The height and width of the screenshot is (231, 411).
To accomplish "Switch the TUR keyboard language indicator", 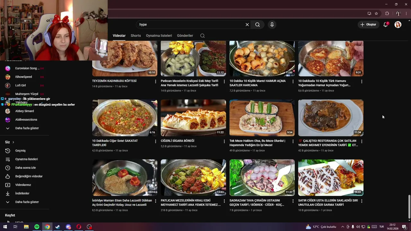I will point(381,227).
